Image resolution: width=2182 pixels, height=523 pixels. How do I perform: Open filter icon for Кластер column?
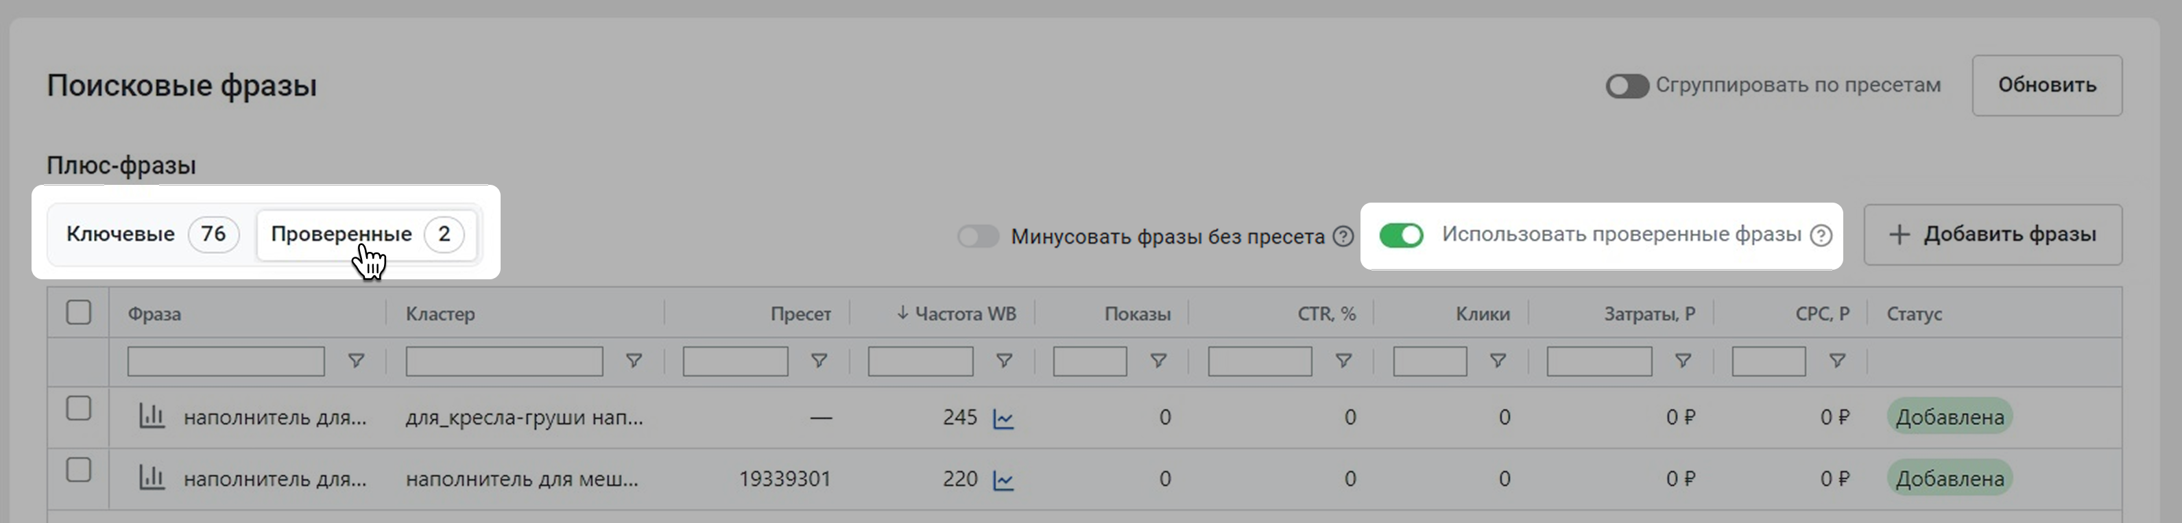pos(634,361)
